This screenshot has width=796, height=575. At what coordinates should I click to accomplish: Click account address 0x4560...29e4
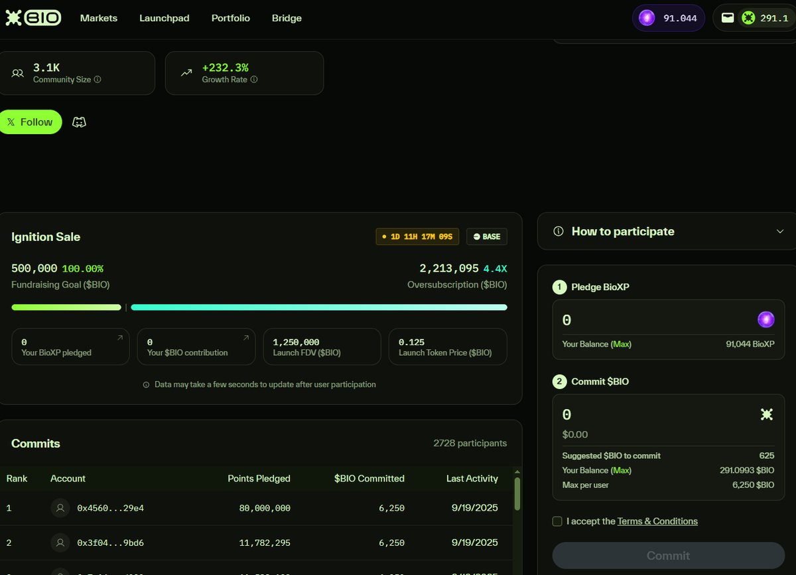click(x=110, y=508)
